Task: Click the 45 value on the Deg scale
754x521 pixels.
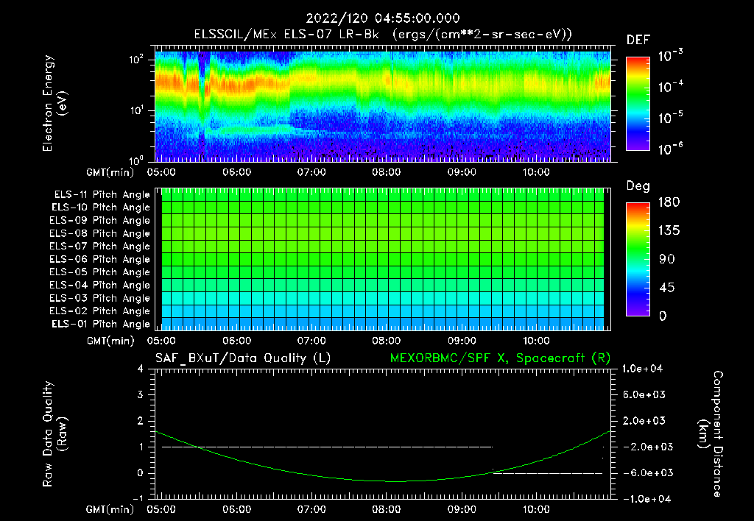Action: click(667, 288)
